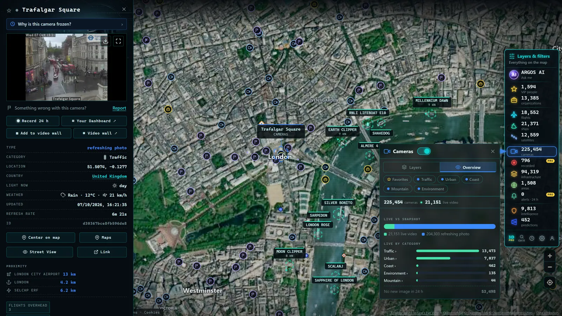Open the user profile icon
562x316 pixels.
tap(552, 238)
